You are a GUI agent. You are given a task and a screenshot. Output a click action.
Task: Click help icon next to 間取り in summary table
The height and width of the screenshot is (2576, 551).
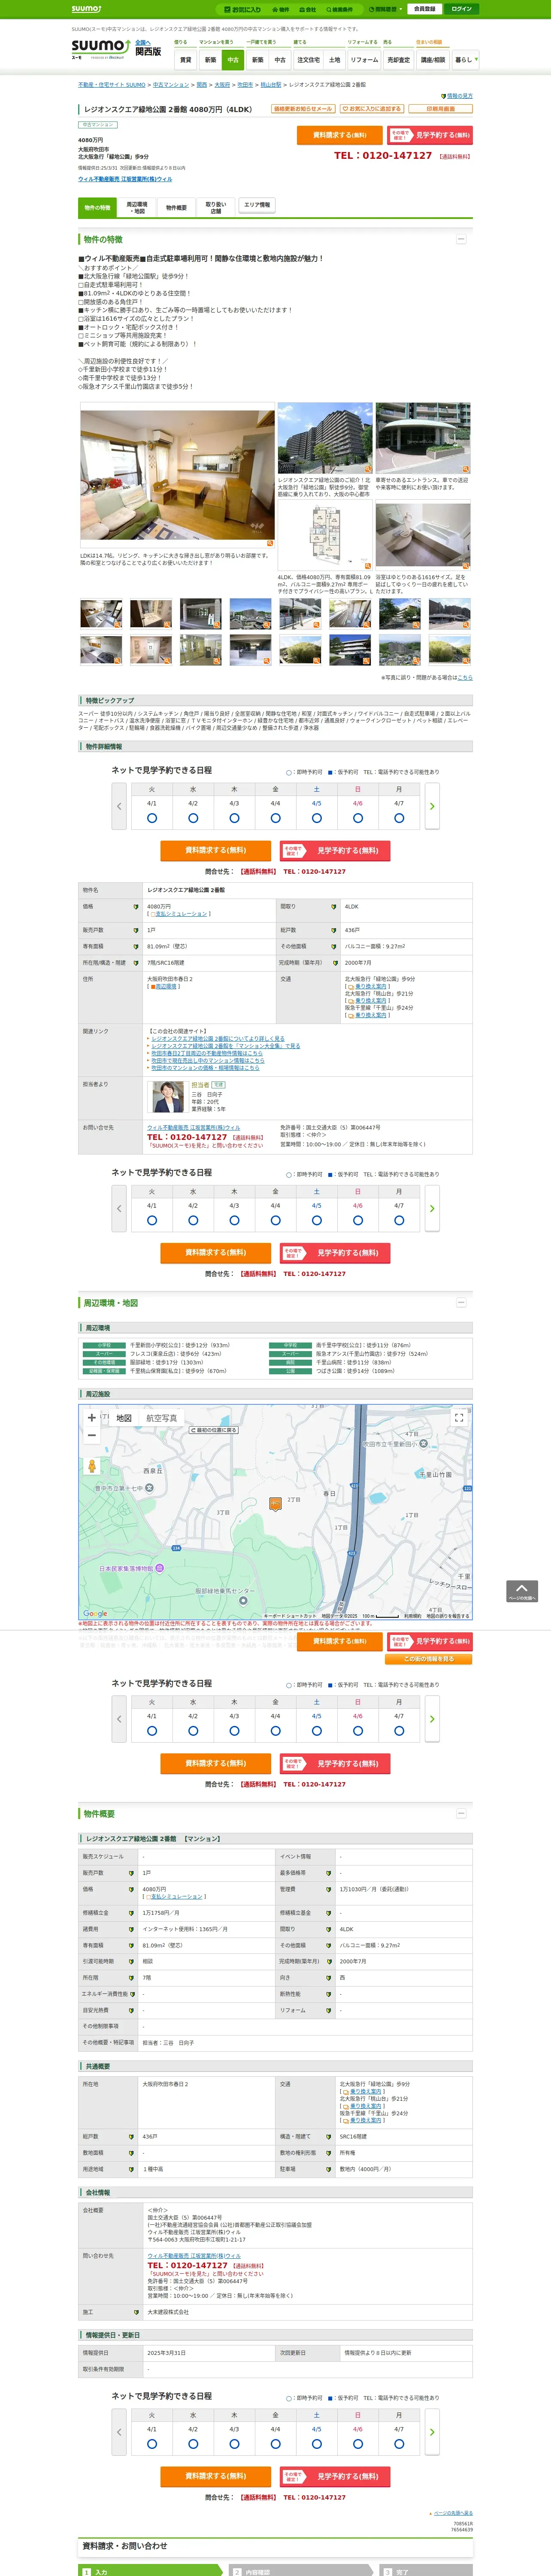[334, 907]
